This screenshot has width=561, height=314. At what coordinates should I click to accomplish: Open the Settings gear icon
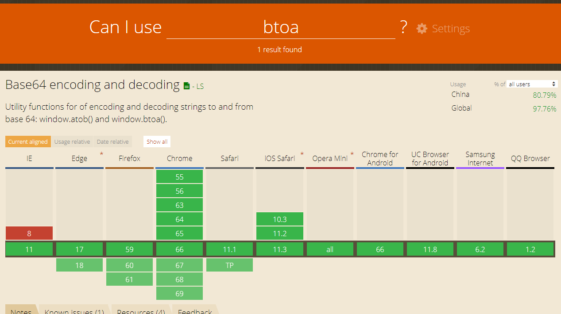point(422,29)
